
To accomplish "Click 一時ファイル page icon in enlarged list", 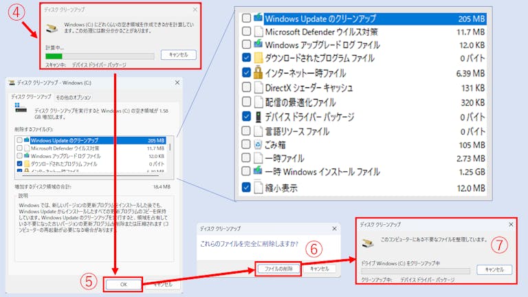I will [x=258, y=157].
